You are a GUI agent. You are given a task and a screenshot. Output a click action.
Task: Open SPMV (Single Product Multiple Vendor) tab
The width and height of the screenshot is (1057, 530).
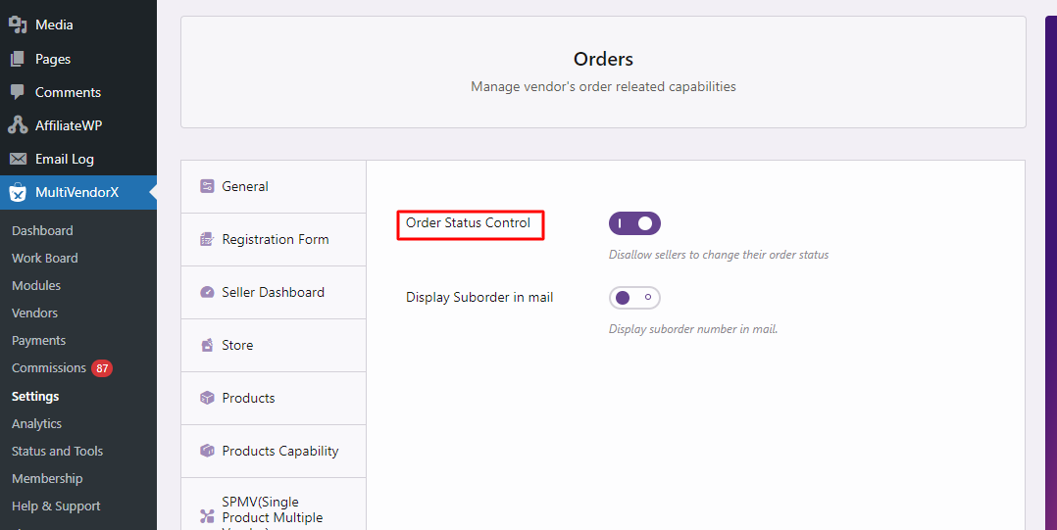[x=274, y=505]
